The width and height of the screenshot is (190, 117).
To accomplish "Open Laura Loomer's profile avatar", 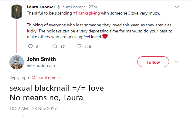I will tap(17, 12).
